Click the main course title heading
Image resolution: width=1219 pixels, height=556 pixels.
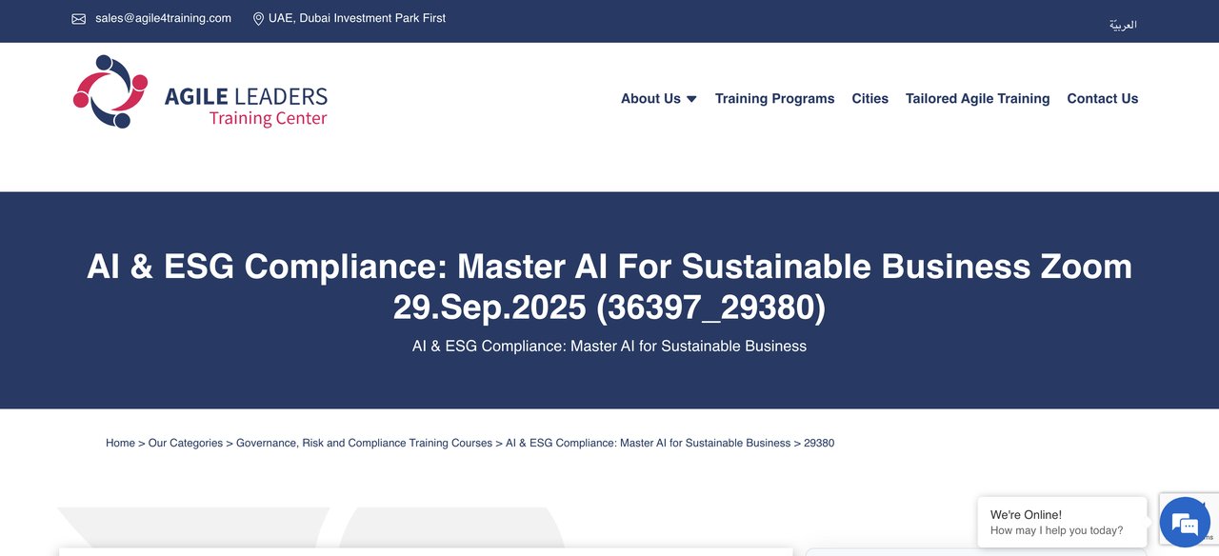[609, 287]
